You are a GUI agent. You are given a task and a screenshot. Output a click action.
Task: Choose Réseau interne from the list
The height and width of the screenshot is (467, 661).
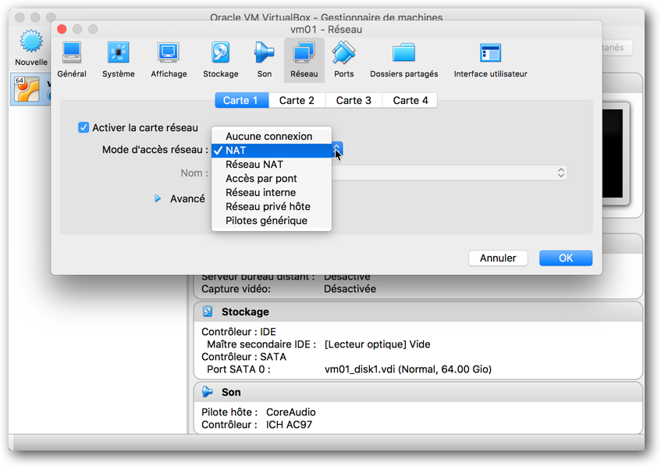(x=272, y=192)
